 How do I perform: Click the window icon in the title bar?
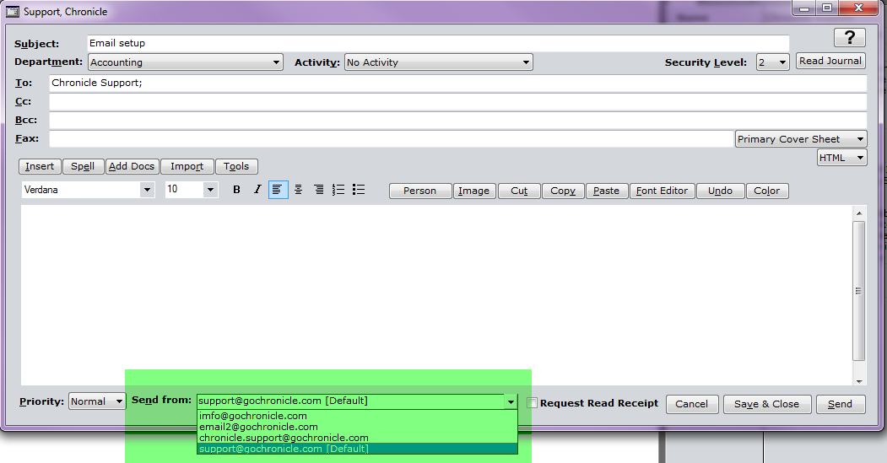coord(13,11)
